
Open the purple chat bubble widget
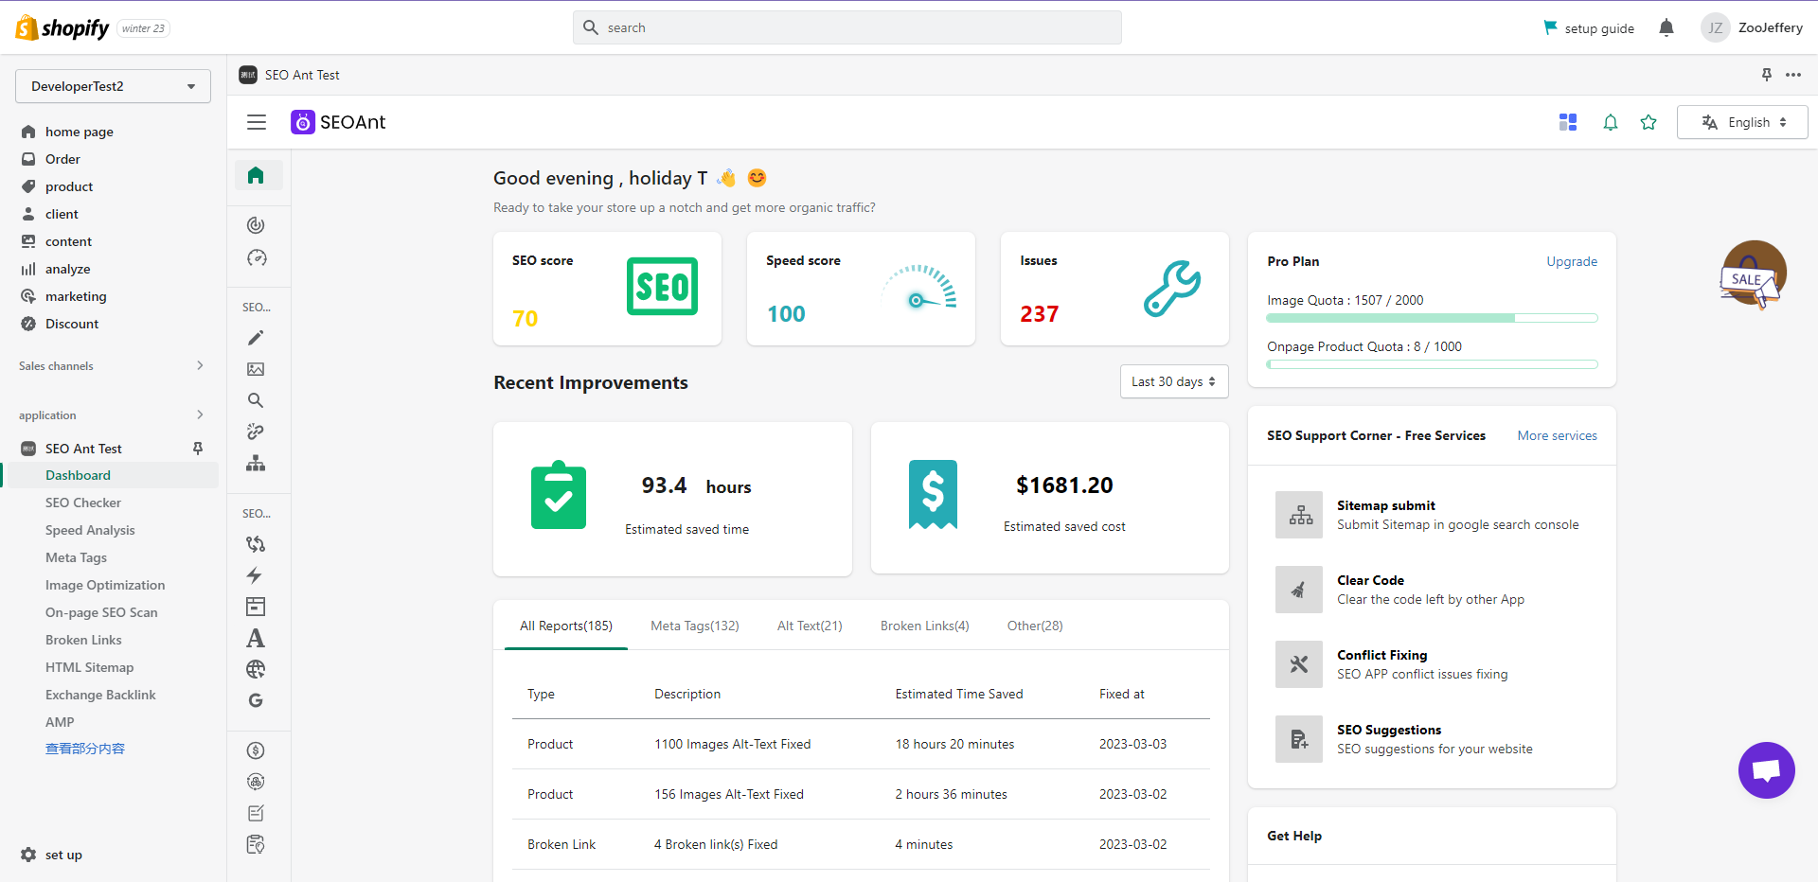[1766, 770]
